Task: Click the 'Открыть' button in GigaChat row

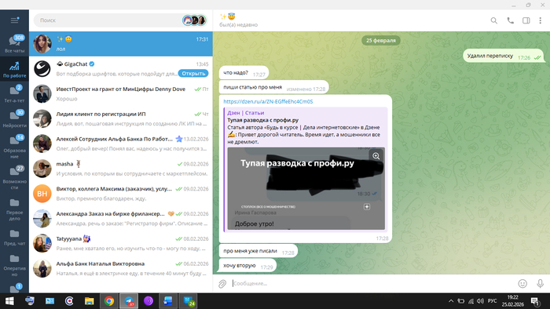Action: point(193,74)
